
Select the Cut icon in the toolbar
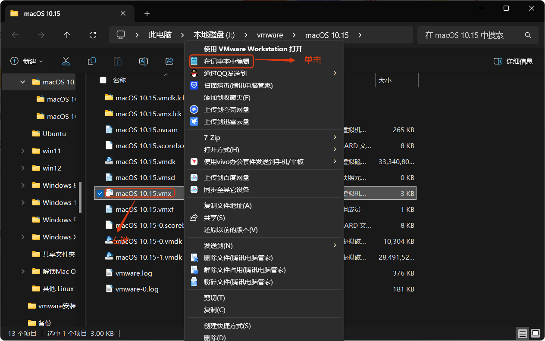point(66,61)
